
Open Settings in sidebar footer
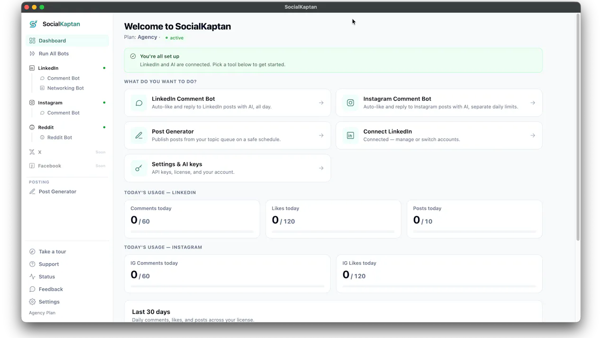tap(67, 302)
